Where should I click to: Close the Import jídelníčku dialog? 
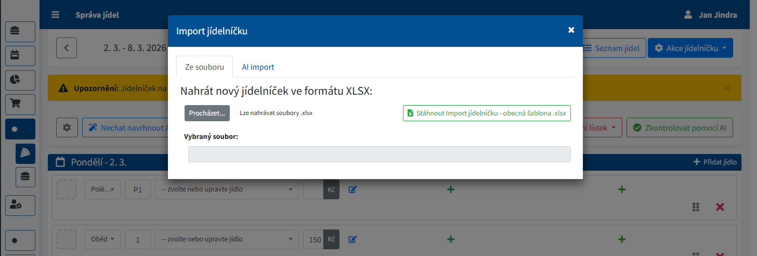pyautogui.click(x=571, y=30)
